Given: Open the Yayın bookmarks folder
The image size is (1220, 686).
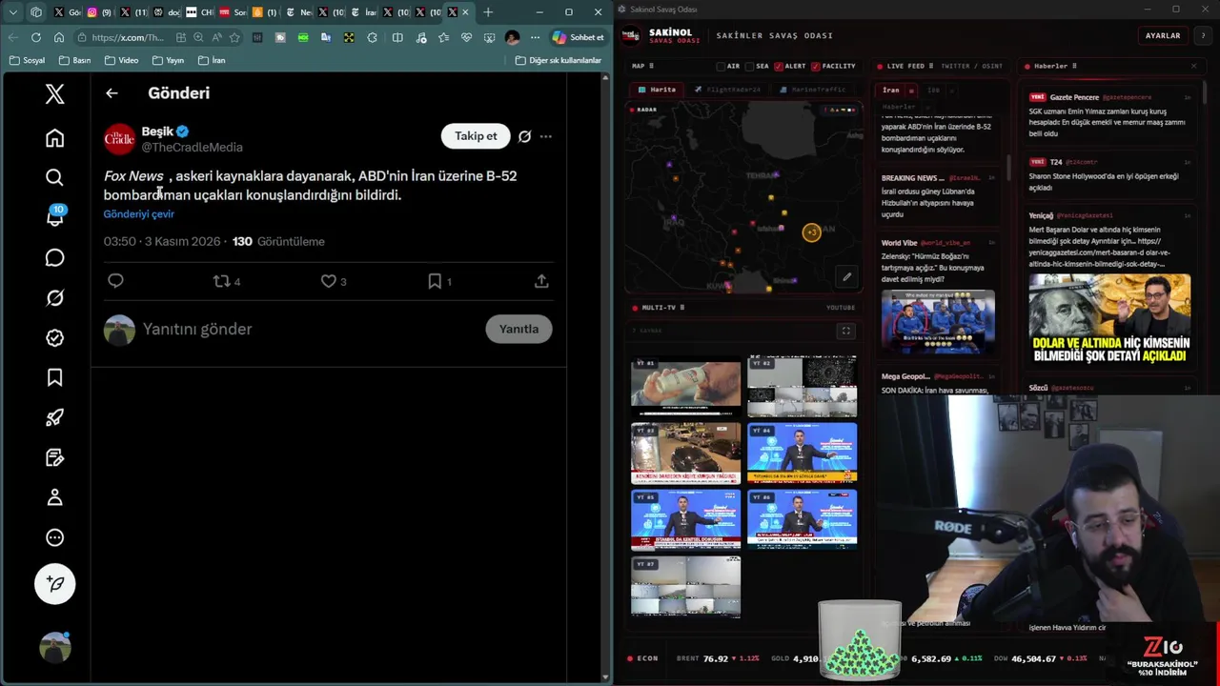Looking at the screenshot, I should tap(167, 60).
